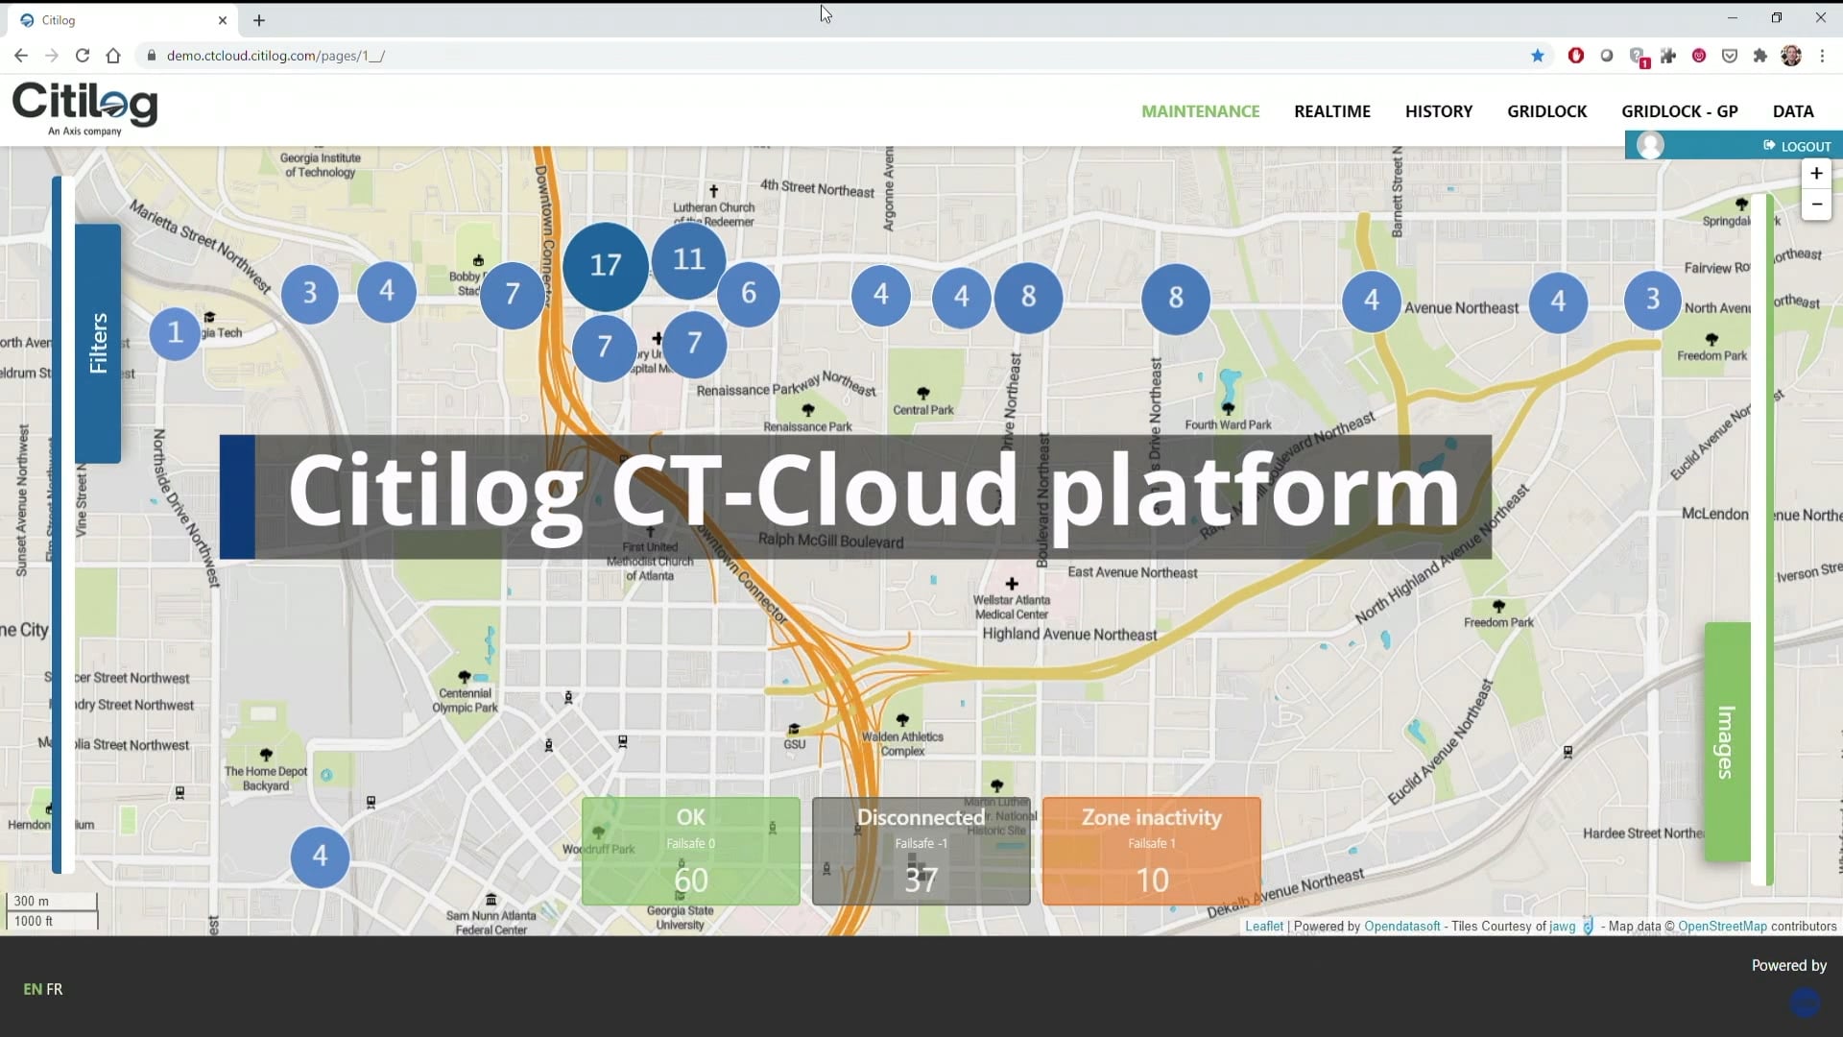Click cluster marker 7 near Bobby Dodd Stadium
The height and width of the screenshot is (1037, 1843).
(512, 295)
